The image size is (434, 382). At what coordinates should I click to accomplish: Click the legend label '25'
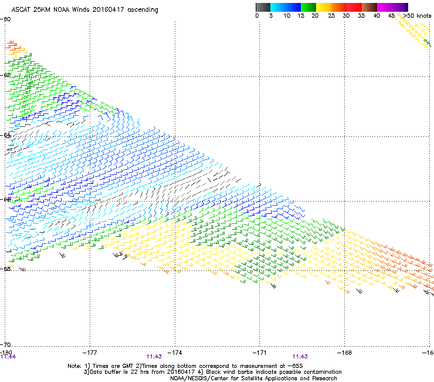click(331, 16)
